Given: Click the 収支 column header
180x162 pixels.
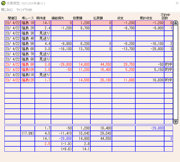Looking at the screenshot, I should (x=120, y=18).
